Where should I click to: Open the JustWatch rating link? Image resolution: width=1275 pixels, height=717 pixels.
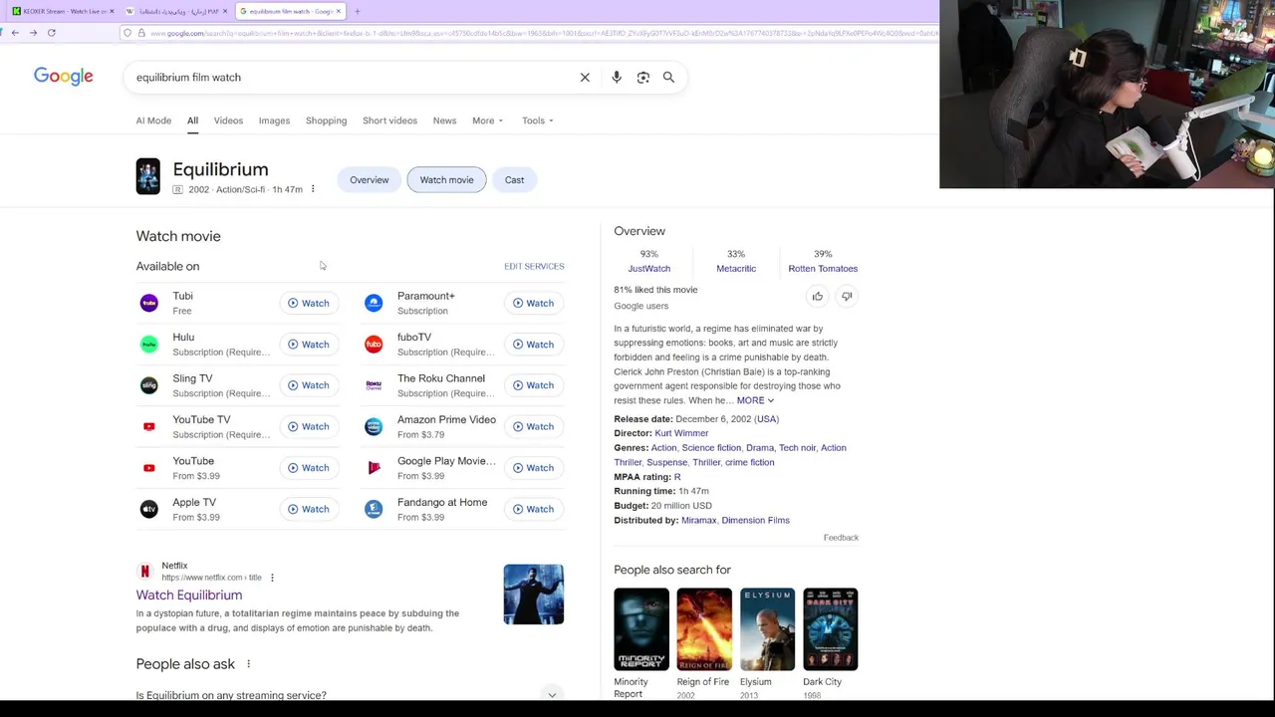[x=649, y=268]
